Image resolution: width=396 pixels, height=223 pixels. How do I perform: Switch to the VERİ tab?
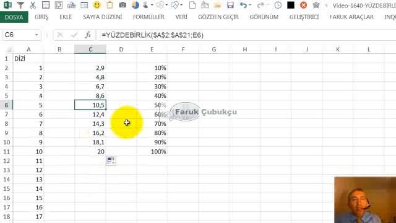point(181,17)
